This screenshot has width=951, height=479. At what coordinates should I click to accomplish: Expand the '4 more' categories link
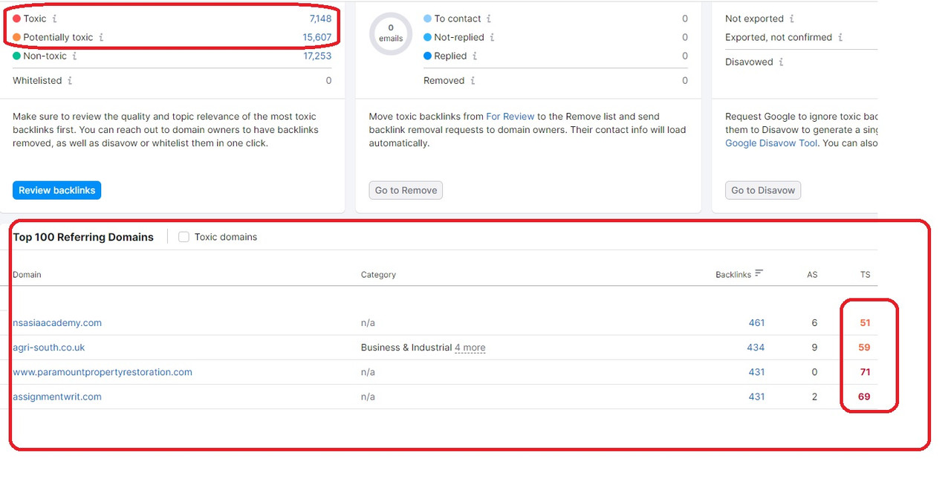[470, 348]
